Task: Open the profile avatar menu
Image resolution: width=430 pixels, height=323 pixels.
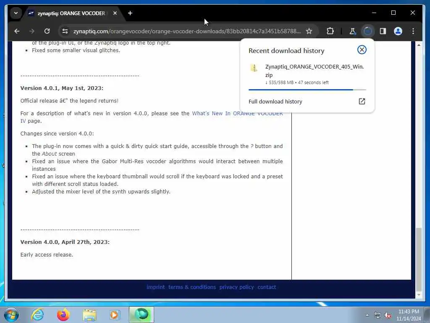Action: click(x=398, y=31)
